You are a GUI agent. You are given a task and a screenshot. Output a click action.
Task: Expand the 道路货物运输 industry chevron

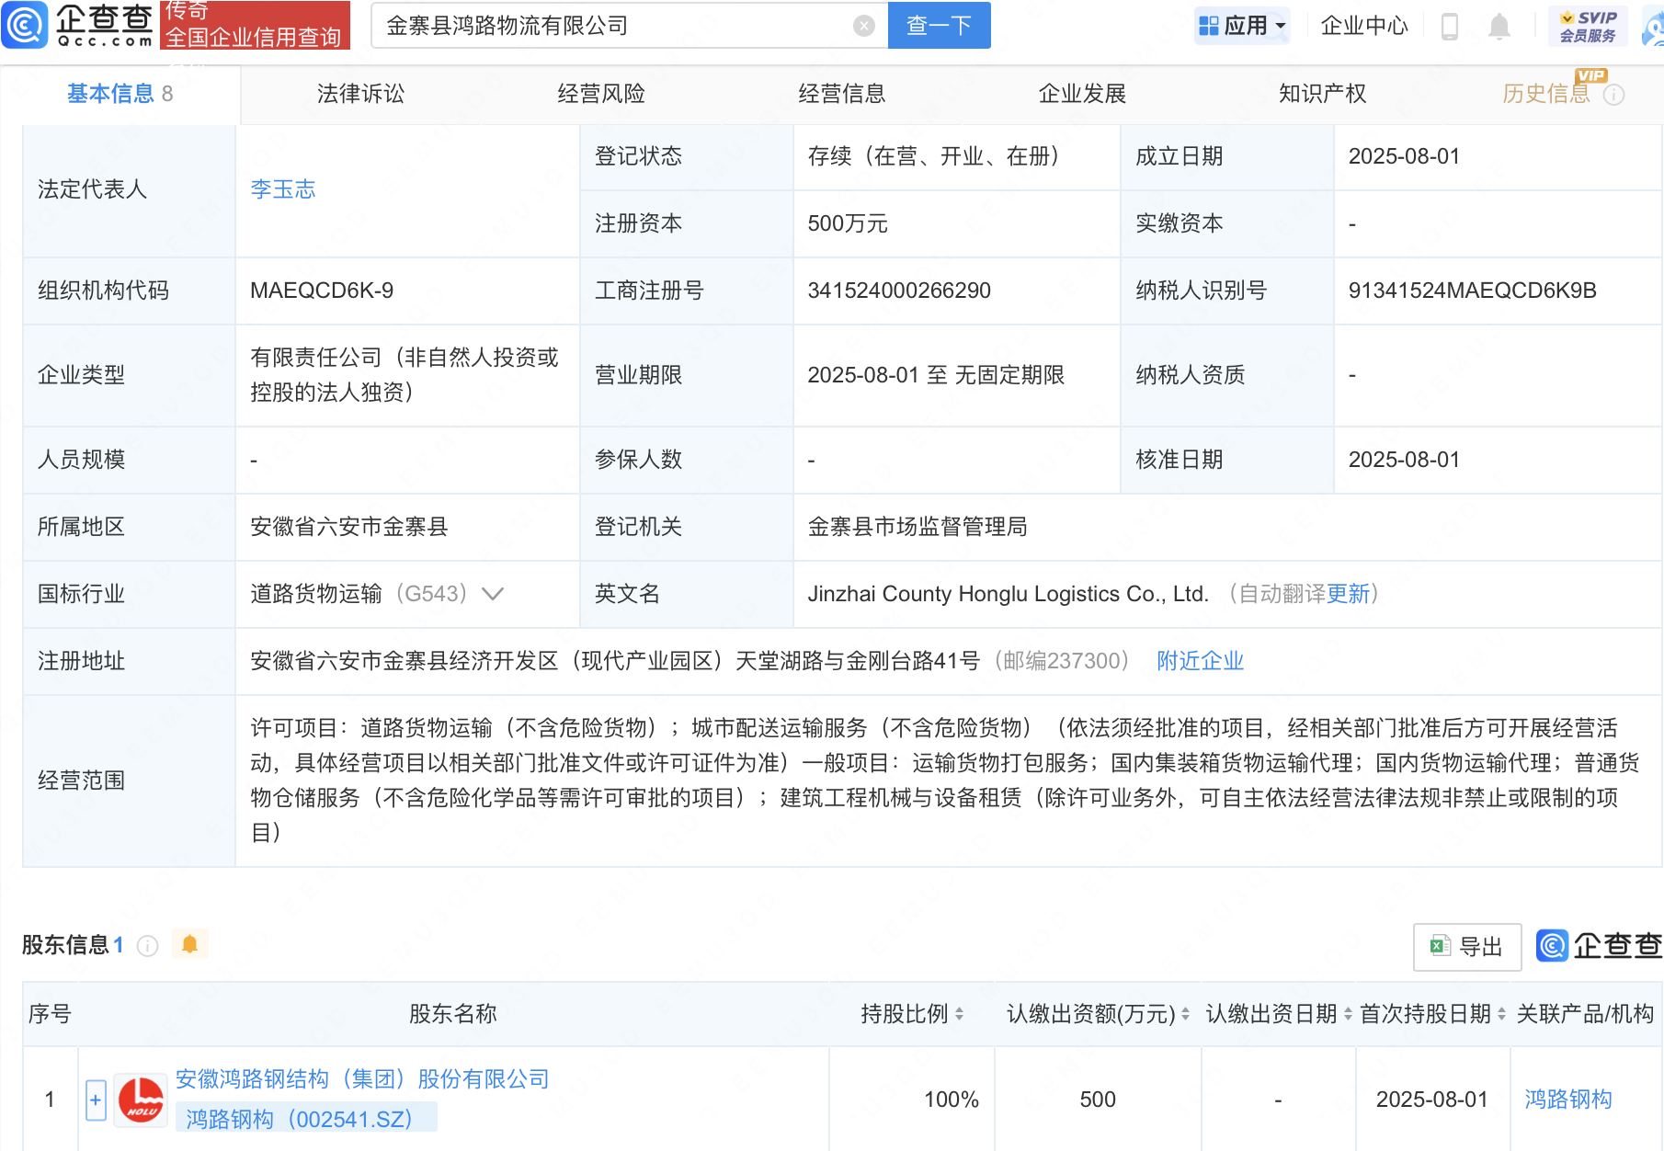click(x=494, y=594)
